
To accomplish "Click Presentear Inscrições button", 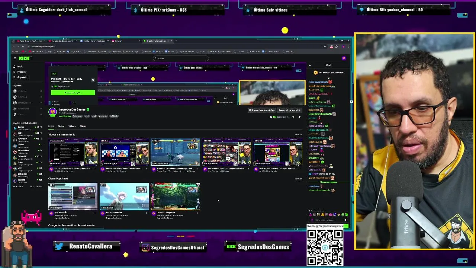I will [x=262, y=110].
